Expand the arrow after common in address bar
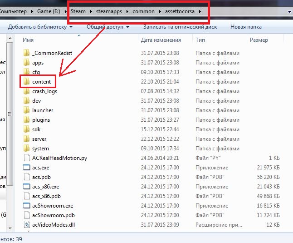The width and height of the screenshot is (293, 243). [160, 11]
